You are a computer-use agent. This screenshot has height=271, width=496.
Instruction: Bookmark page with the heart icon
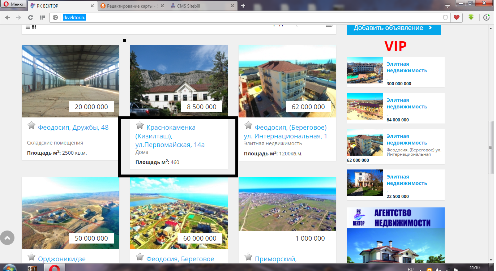pyautogui.click(x=457, y=17)
